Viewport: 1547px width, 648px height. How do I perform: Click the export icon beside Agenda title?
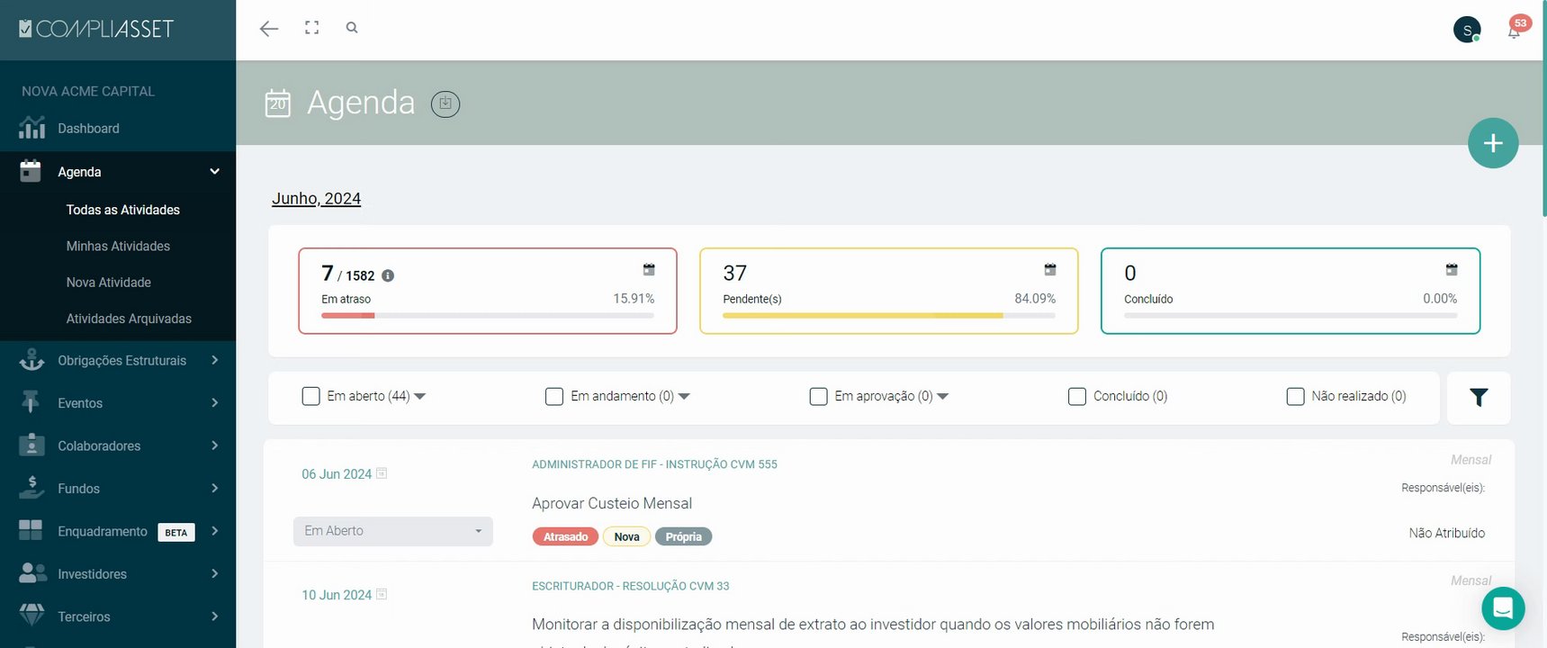click(x=445, y=104)
